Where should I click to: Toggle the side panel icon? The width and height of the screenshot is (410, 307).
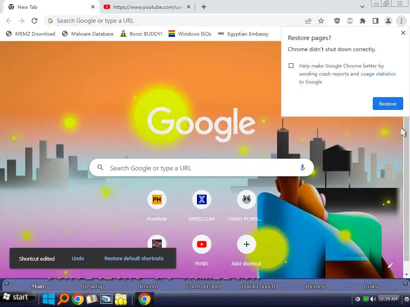tap(376, 21)
